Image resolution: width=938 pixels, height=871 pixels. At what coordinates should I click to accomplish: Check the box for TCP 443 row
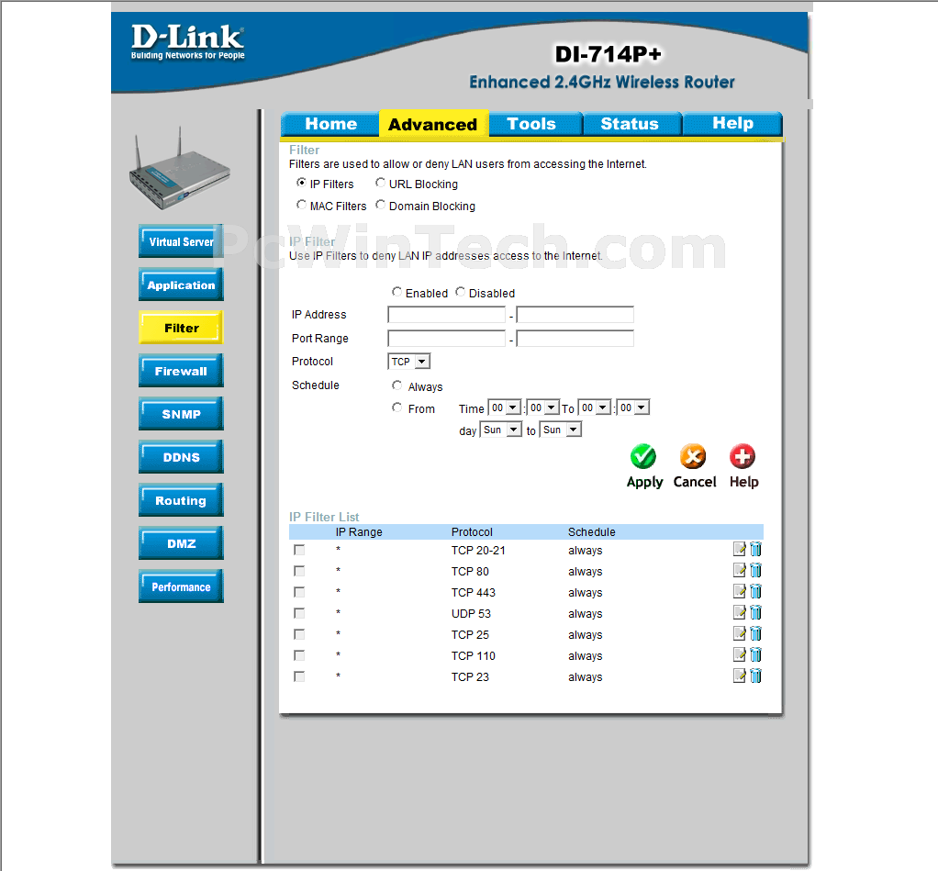coord(299,592)
